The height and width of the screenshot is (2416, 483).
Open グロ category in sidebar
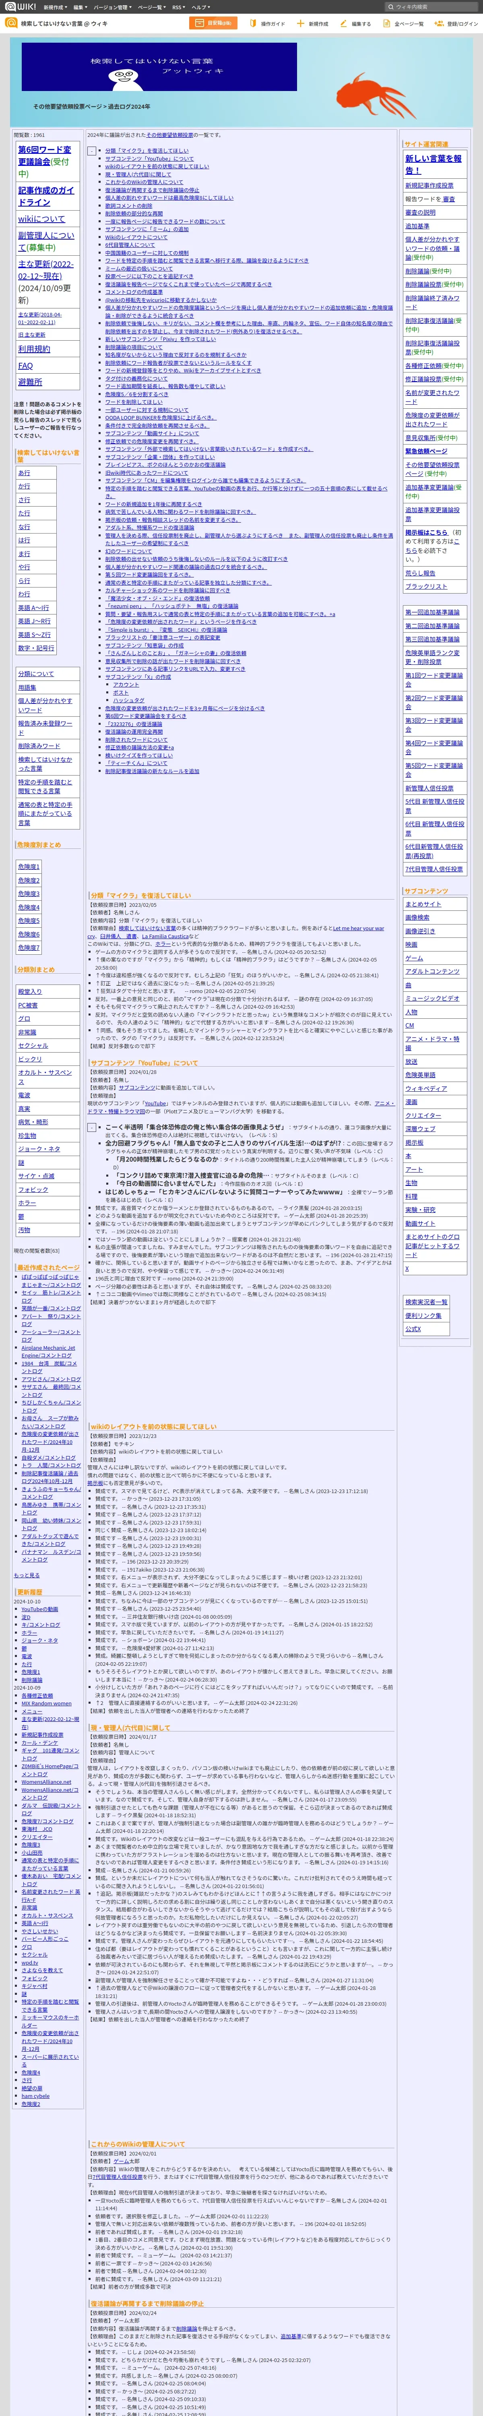pyautogui.click(x=25, y=1019)
